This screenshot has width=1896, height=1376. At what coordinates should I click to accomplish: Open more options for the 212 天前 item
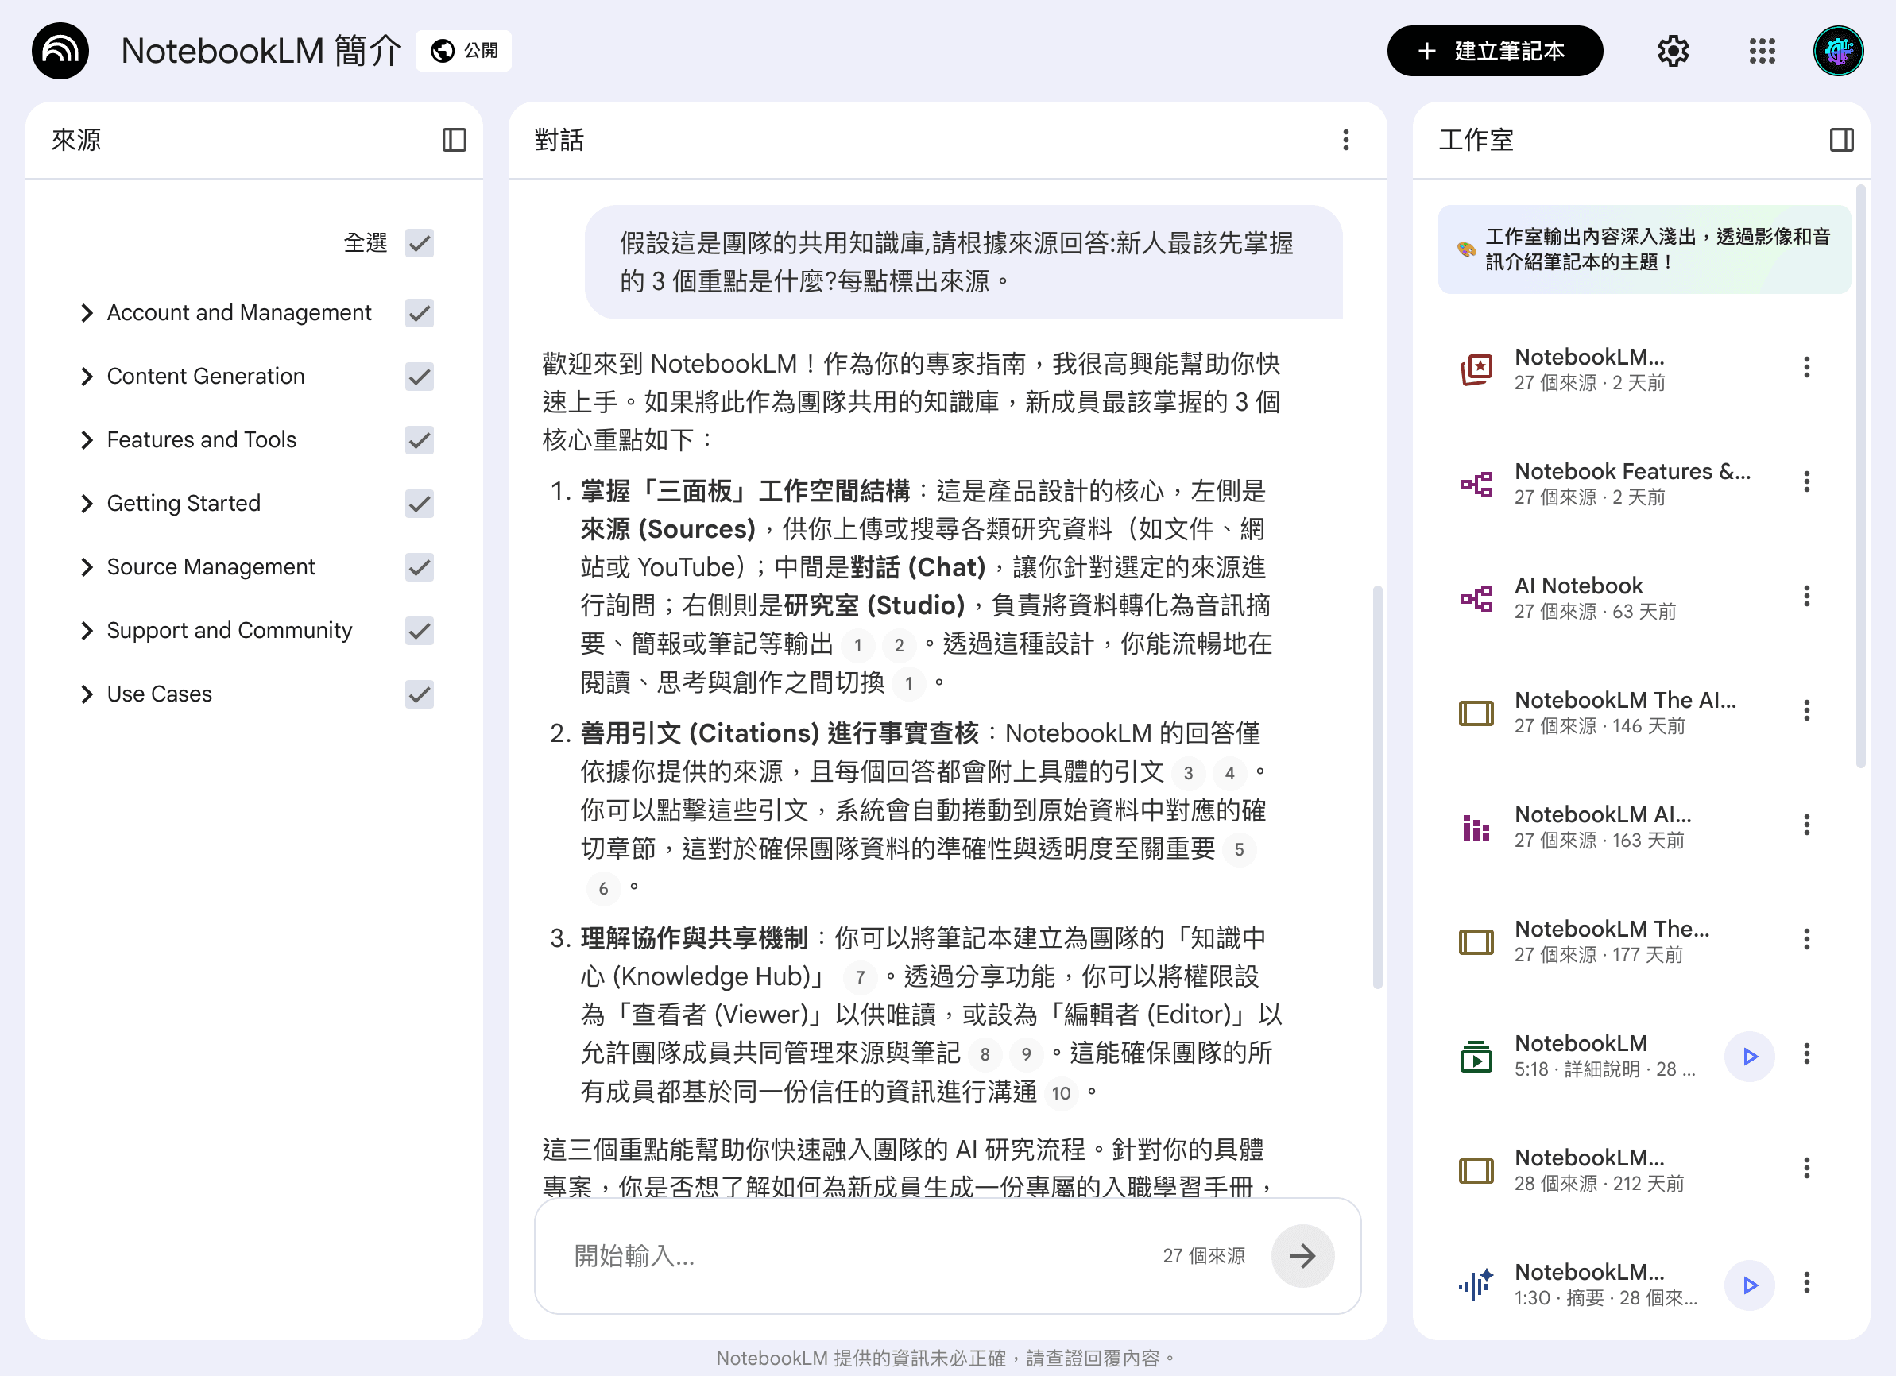point(1806,1168)
